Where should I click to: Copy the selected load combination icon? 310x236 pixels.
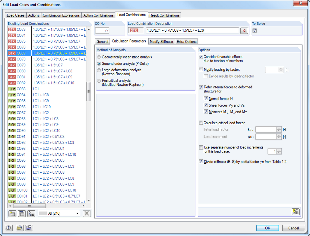pos(22,213)
